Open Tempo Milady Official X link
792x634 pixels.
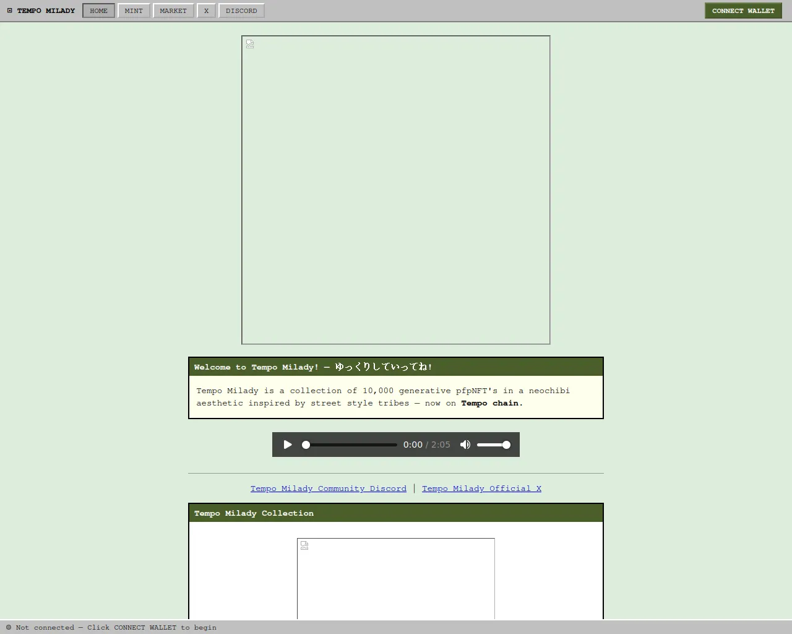point(481,489)
